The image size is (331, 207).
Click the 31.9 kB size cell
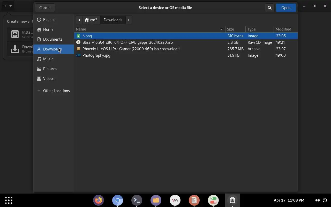(x=234, y=55)
